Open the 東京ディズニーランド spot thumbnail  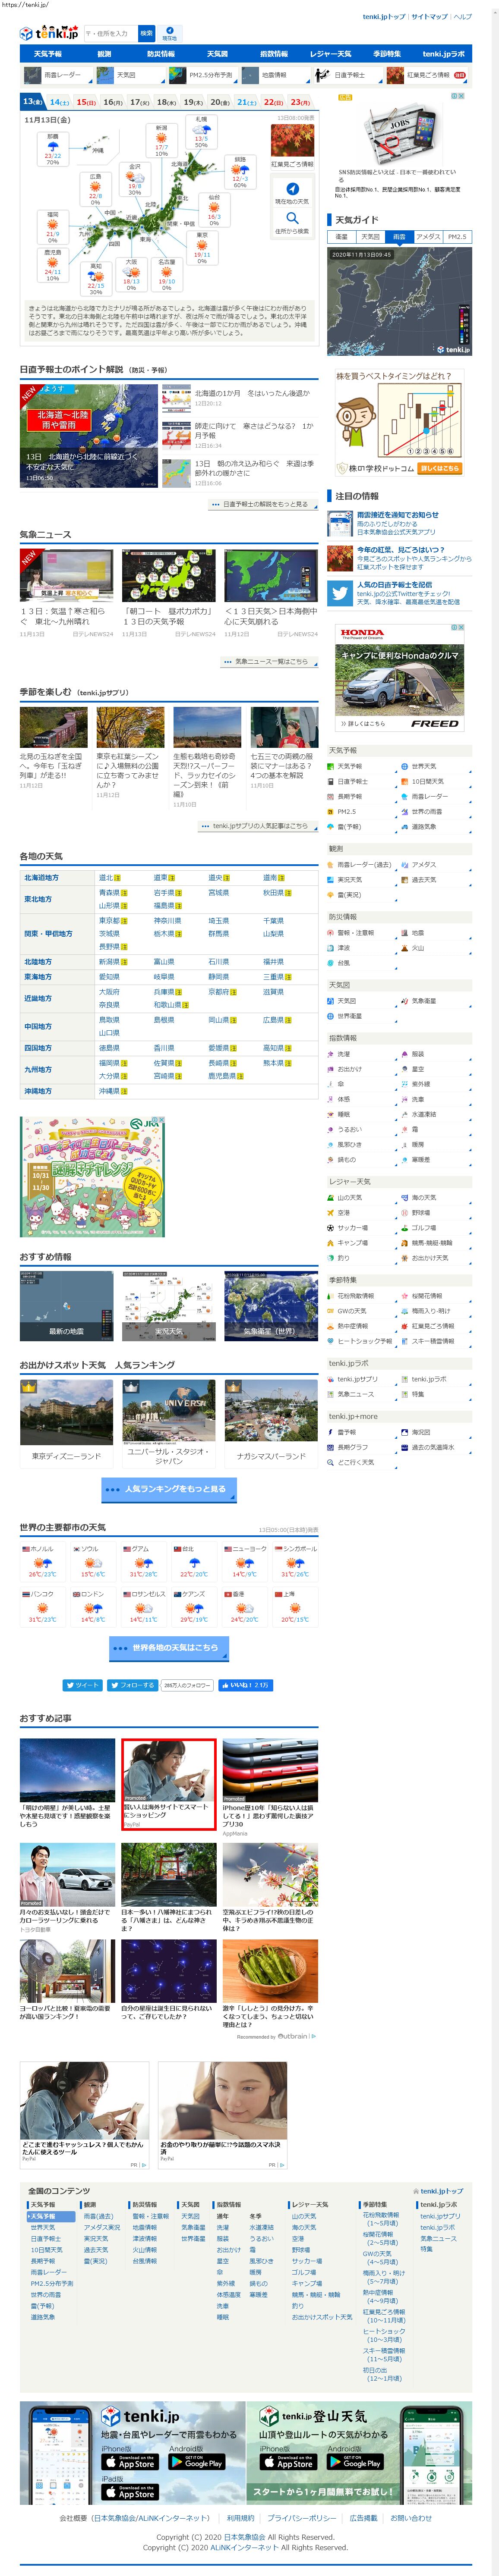point(66,1411)
